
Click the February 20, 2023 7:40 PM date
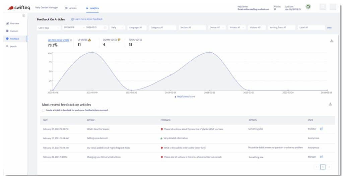55,157
